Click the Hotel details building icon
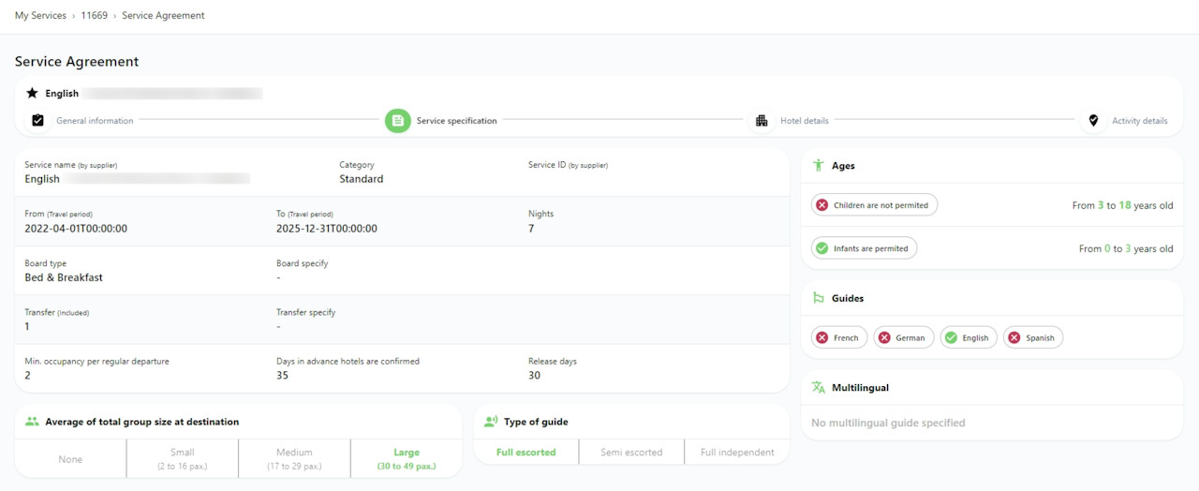Screen dimensions: 1199x491 coord(761,121)
